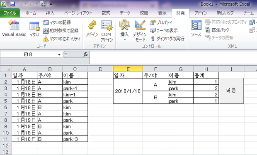Open the COM アドイン dialog
Viewport: 257px width, 155px height.
107,31
